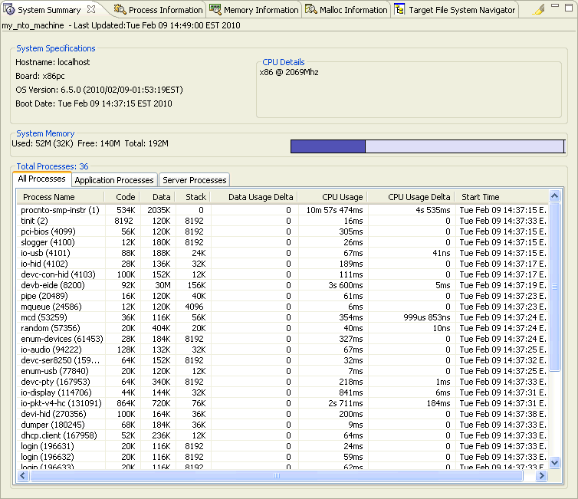
Task: Select the procnto-smp-instr (1) process row
Action: (x=60, y=209)
